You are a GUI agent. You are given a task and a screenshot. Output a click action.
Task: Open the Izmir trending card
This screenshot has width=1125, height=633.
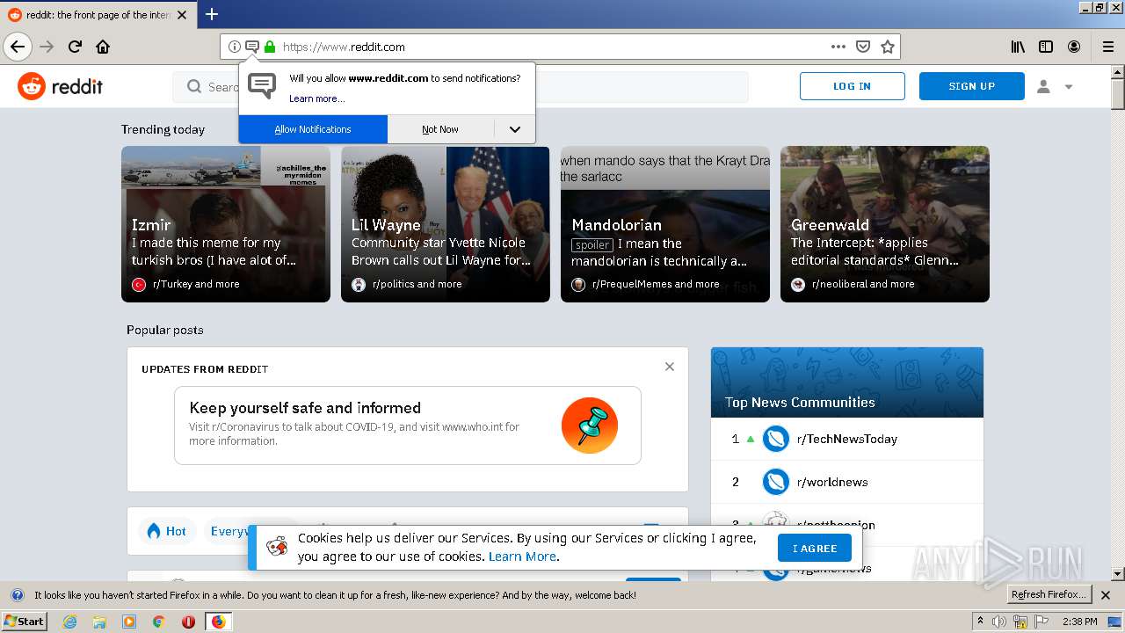(226, 224)
